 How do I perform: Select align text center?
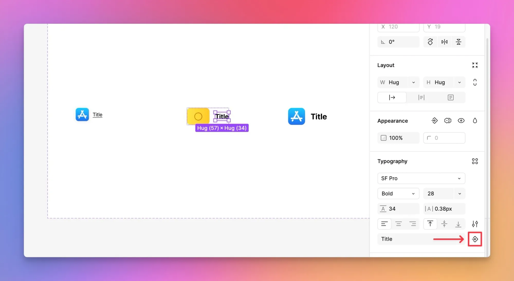point(398,224)
